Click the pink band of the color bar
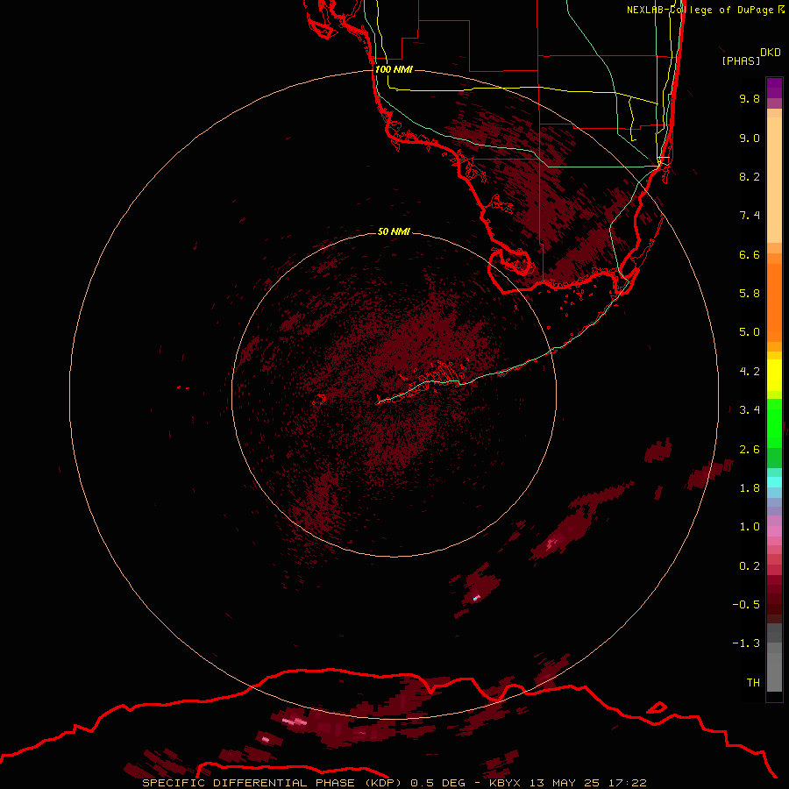 (774, 531)
